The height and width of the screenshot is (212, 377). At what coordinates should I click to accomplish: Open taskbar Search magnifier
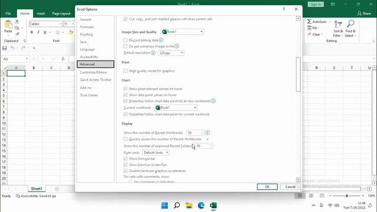pos(177,206)
